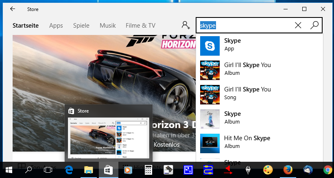Maximize the Store window
334x178 pixels.
[304, 9]
